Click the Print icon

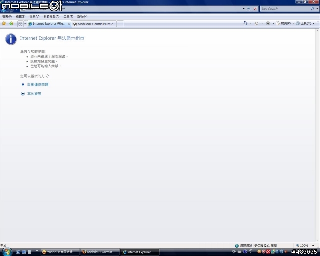pyautogui.click(x=268, y=23)
